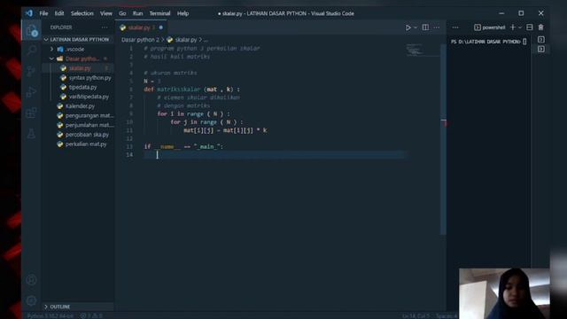Collapse the Dasar python folder
The height and width of the screenshot is (319, 567).
(78, 58)
